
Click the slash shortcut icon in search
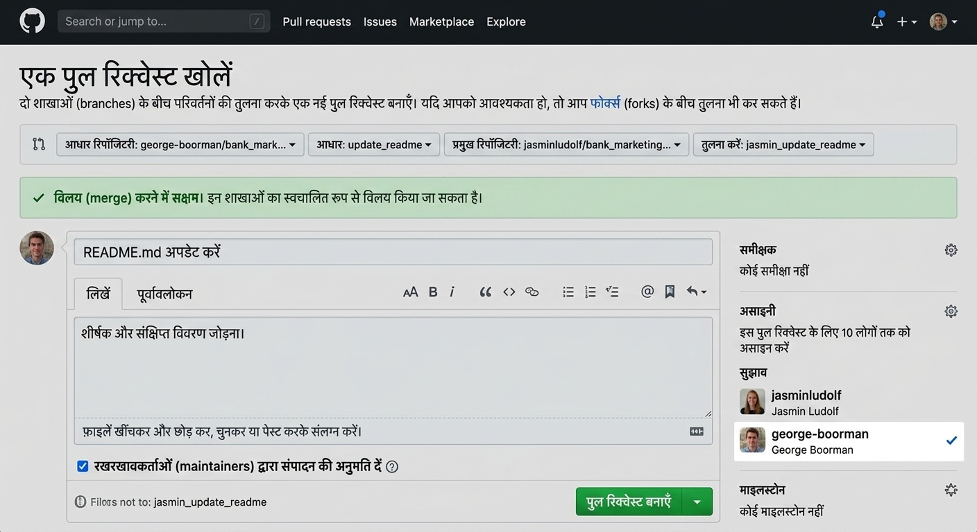(257, 21)
